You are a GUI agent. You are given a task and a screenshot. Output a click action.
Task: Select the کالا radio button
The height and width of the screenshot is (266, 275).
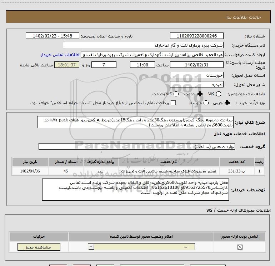click(218, 94)
